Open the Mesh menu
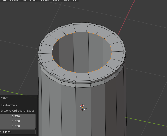This screenshot has height=136, width=167. [x=34, y=0]
